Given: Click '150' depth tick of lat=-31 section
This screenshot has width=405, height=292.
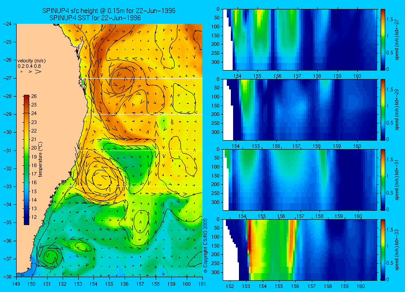Looking at the screenshot, I should [216, 176].
